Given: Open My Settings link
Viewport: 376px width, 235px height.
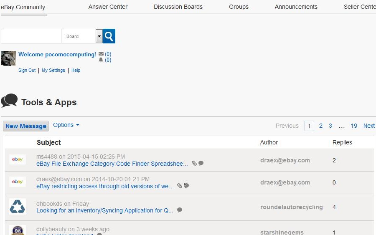Looking at the screenshot, I should pyautogui.click(x=53, y=71).
